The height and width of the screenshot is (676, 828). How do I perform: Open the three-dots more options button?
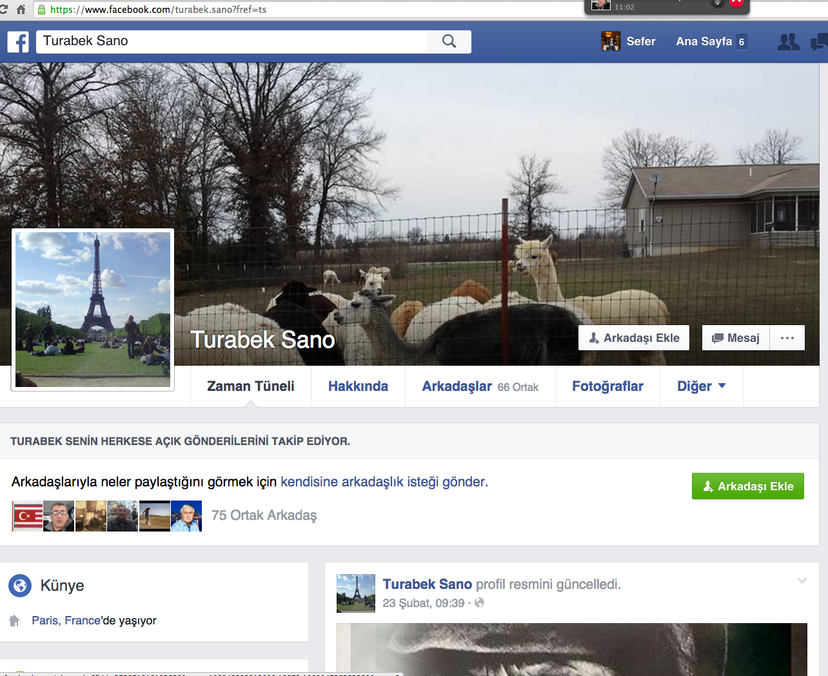787,338
